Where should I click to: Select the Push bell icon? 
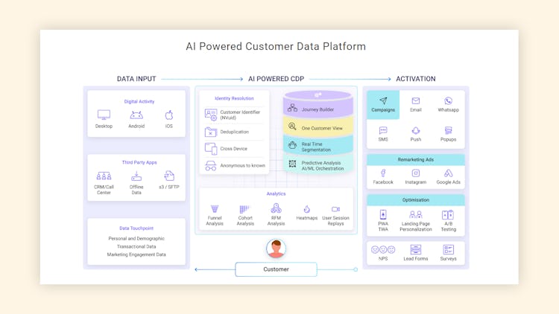[x=416, y=130]
